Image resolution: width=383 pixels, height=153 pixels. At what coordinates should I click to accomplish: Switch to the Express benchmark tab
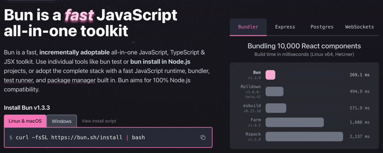[285, 27]
